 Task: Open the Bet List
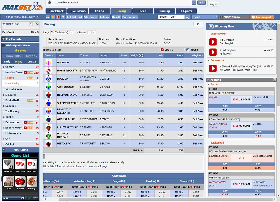(x=71, y=17)
